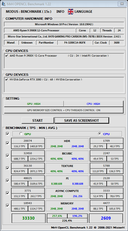Close the MrH OPENCL Benchmark window

click(122, 4)
